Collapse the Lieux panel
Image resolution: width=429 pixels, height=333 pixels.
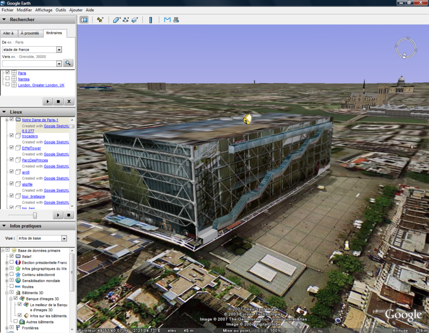point(4,112)
